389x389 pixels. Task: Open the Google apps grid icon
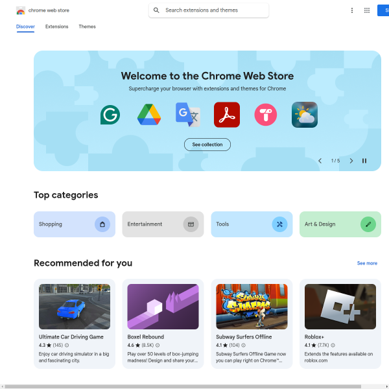(367, 10)
